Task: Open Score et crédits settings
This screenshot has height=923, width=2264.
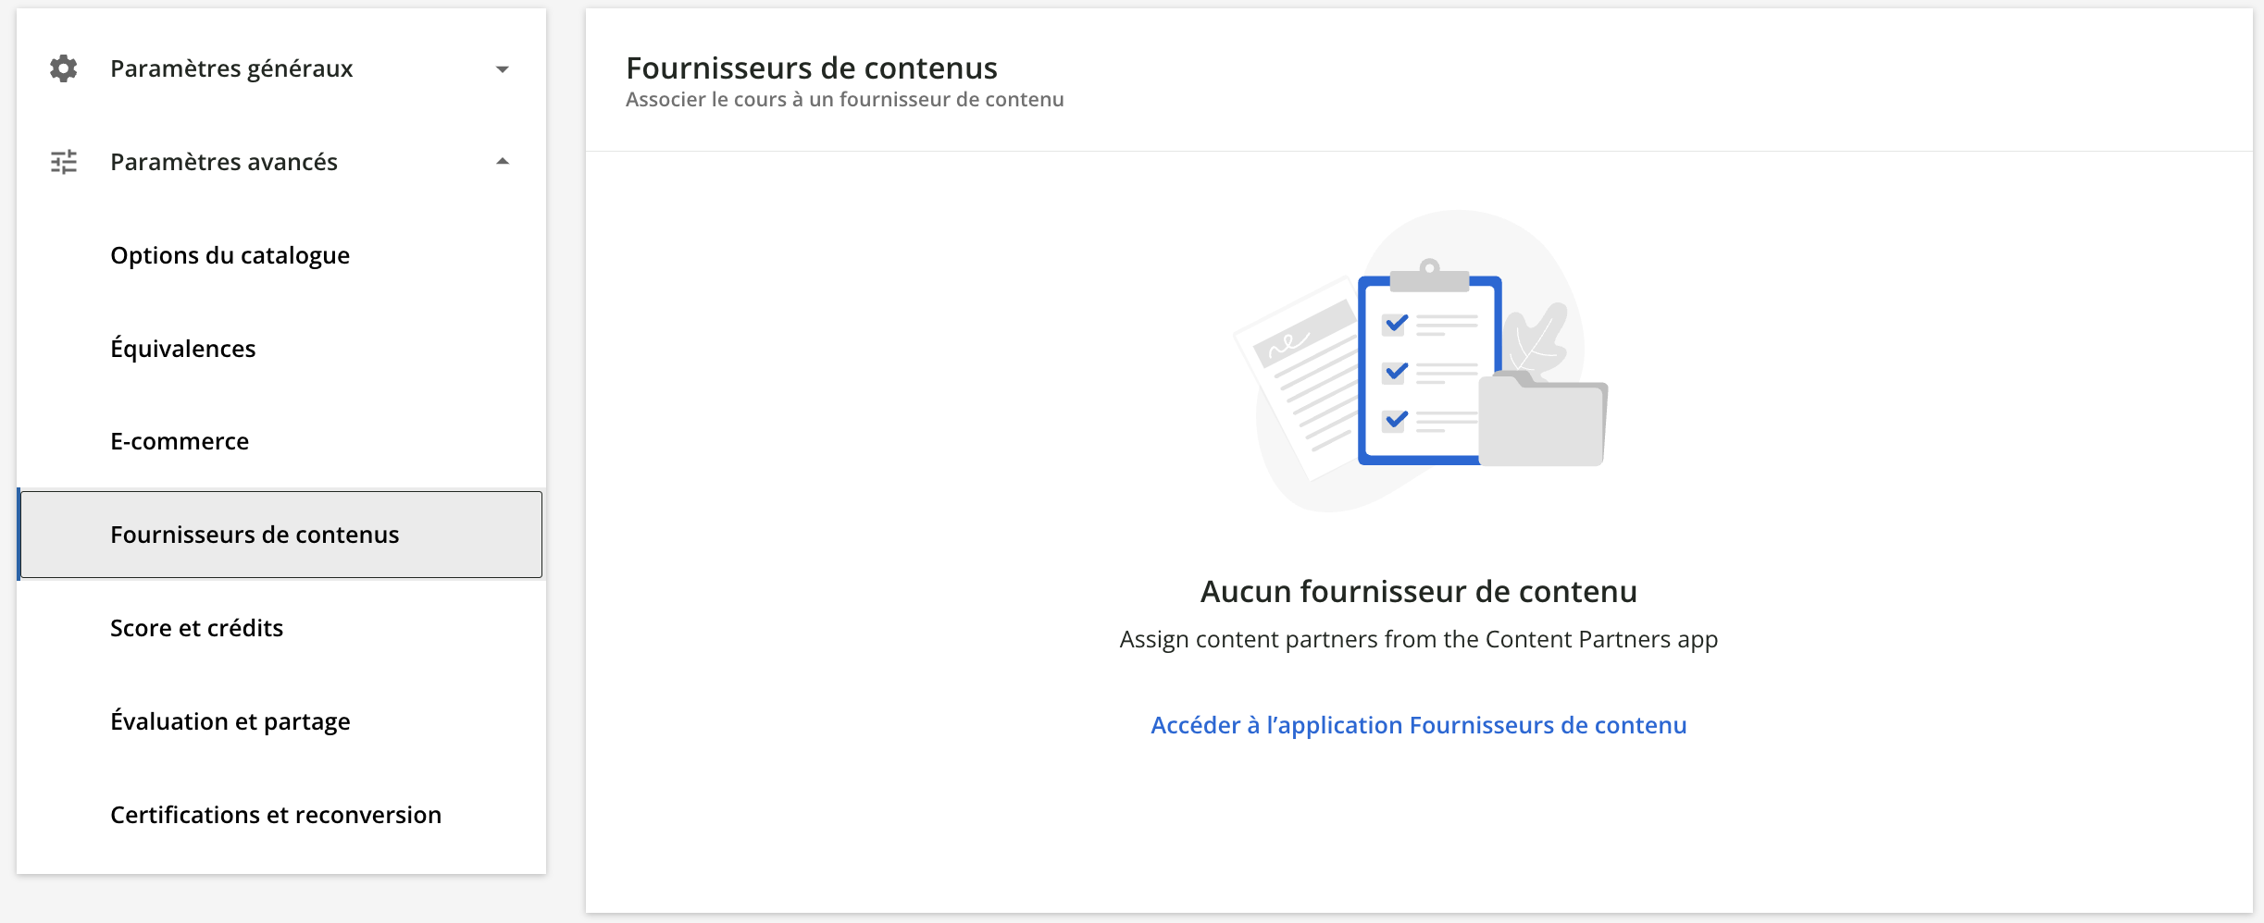Action: click(196, 628)
